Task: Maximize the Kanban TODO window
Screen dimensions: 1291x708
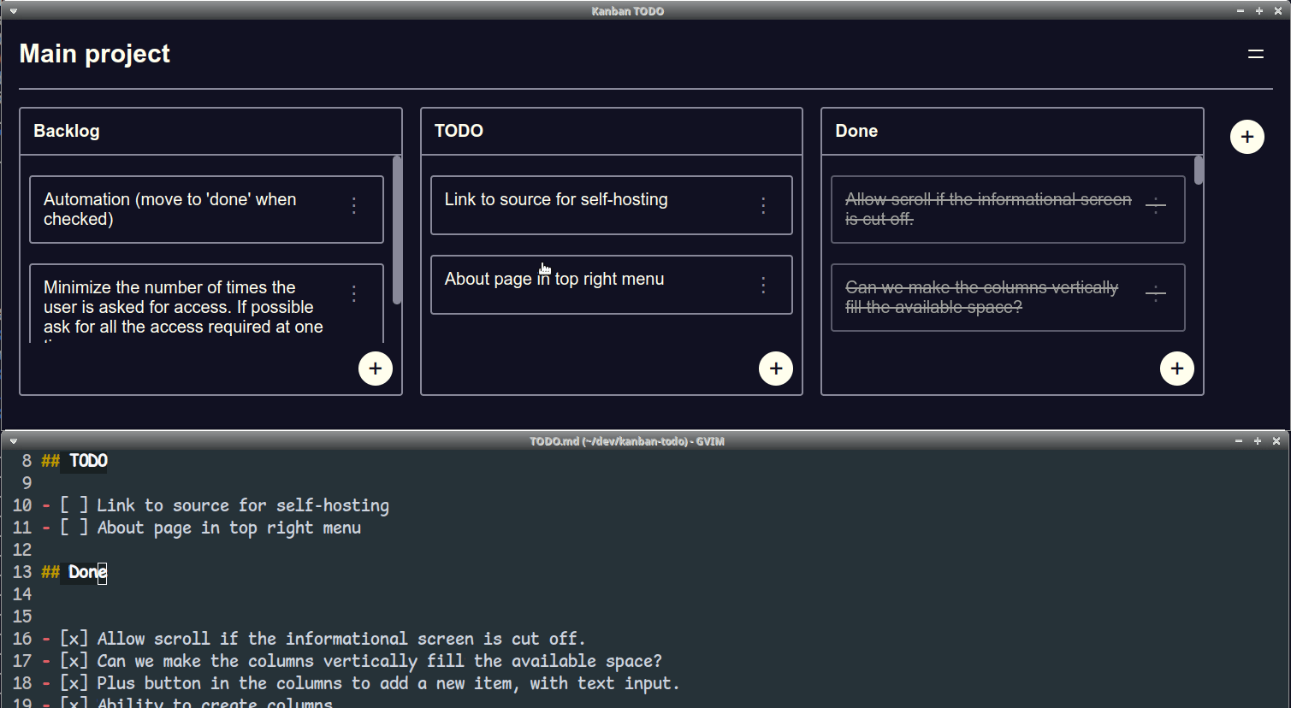Action: (x=1259, y=11)
